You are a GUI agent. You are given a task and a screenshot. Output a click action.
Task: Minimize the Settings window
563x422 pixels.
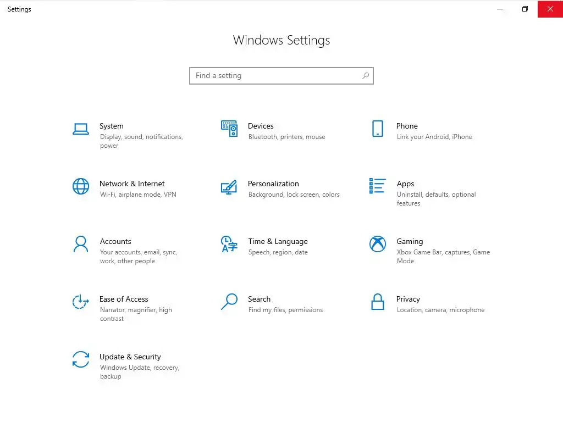coord(499,9)
